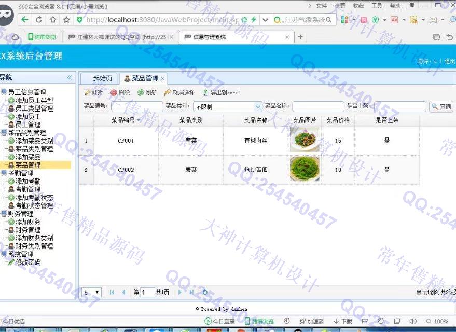This screenshot has width=456, height=332.
Task: Click the 菜品名称 input field
Action: [317, 106]
